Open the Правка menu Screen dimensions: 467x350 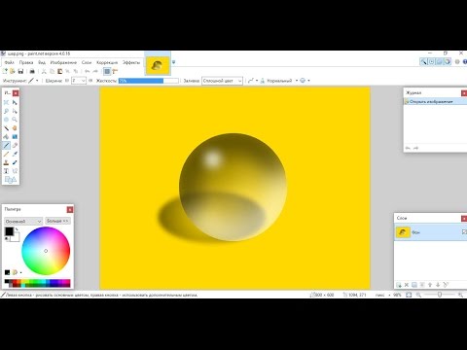26,62
